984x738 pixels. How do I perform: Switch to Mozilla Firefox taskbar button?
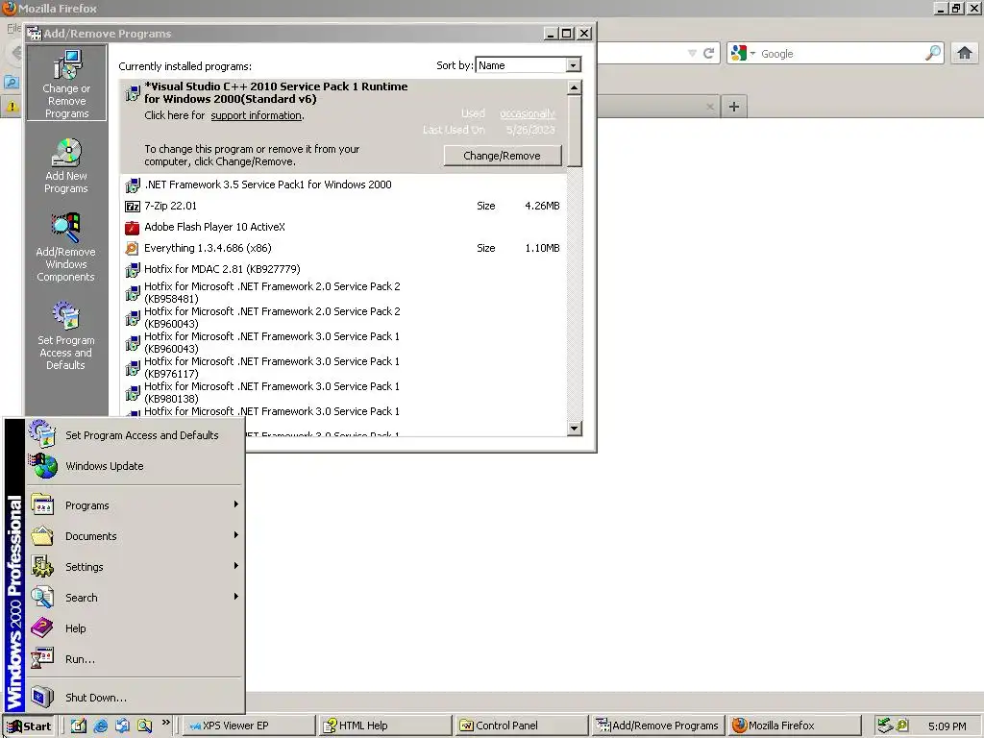click(x=795, y=726)
